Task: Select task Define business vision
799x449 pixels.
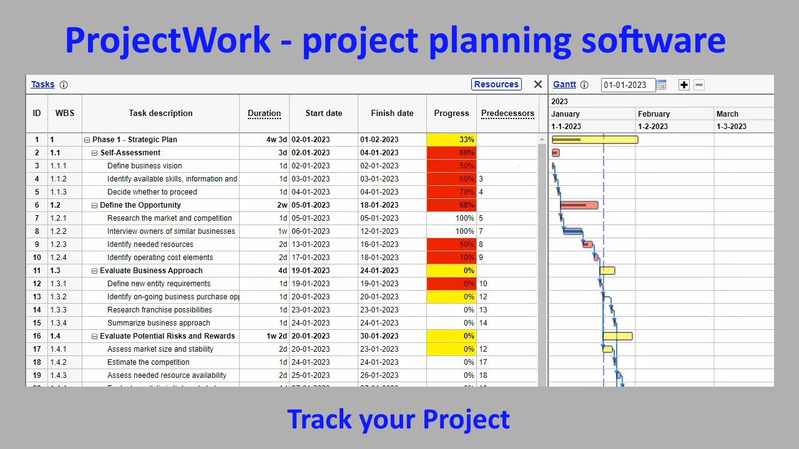Action: pos(145,166)
